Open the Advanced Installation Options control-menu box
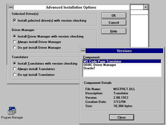Image resolution: width=166 pixels, height=125 pixels. [x=10, y=8]
